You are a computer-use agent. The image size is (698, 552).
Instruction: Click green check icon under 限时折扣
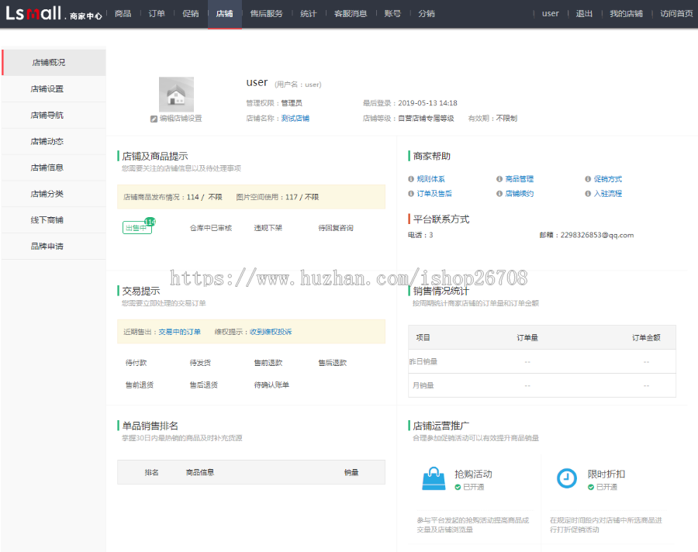pyautogui.click(x=591, y=487)
